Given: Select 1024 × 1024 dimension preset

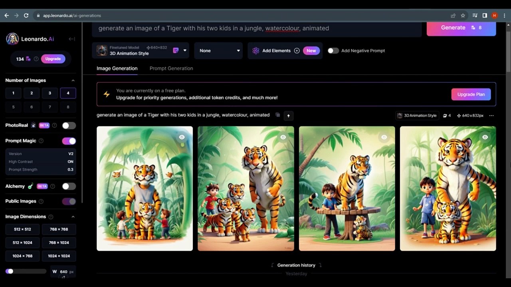Looking at the screenshot, I should (x=59, y=256).
